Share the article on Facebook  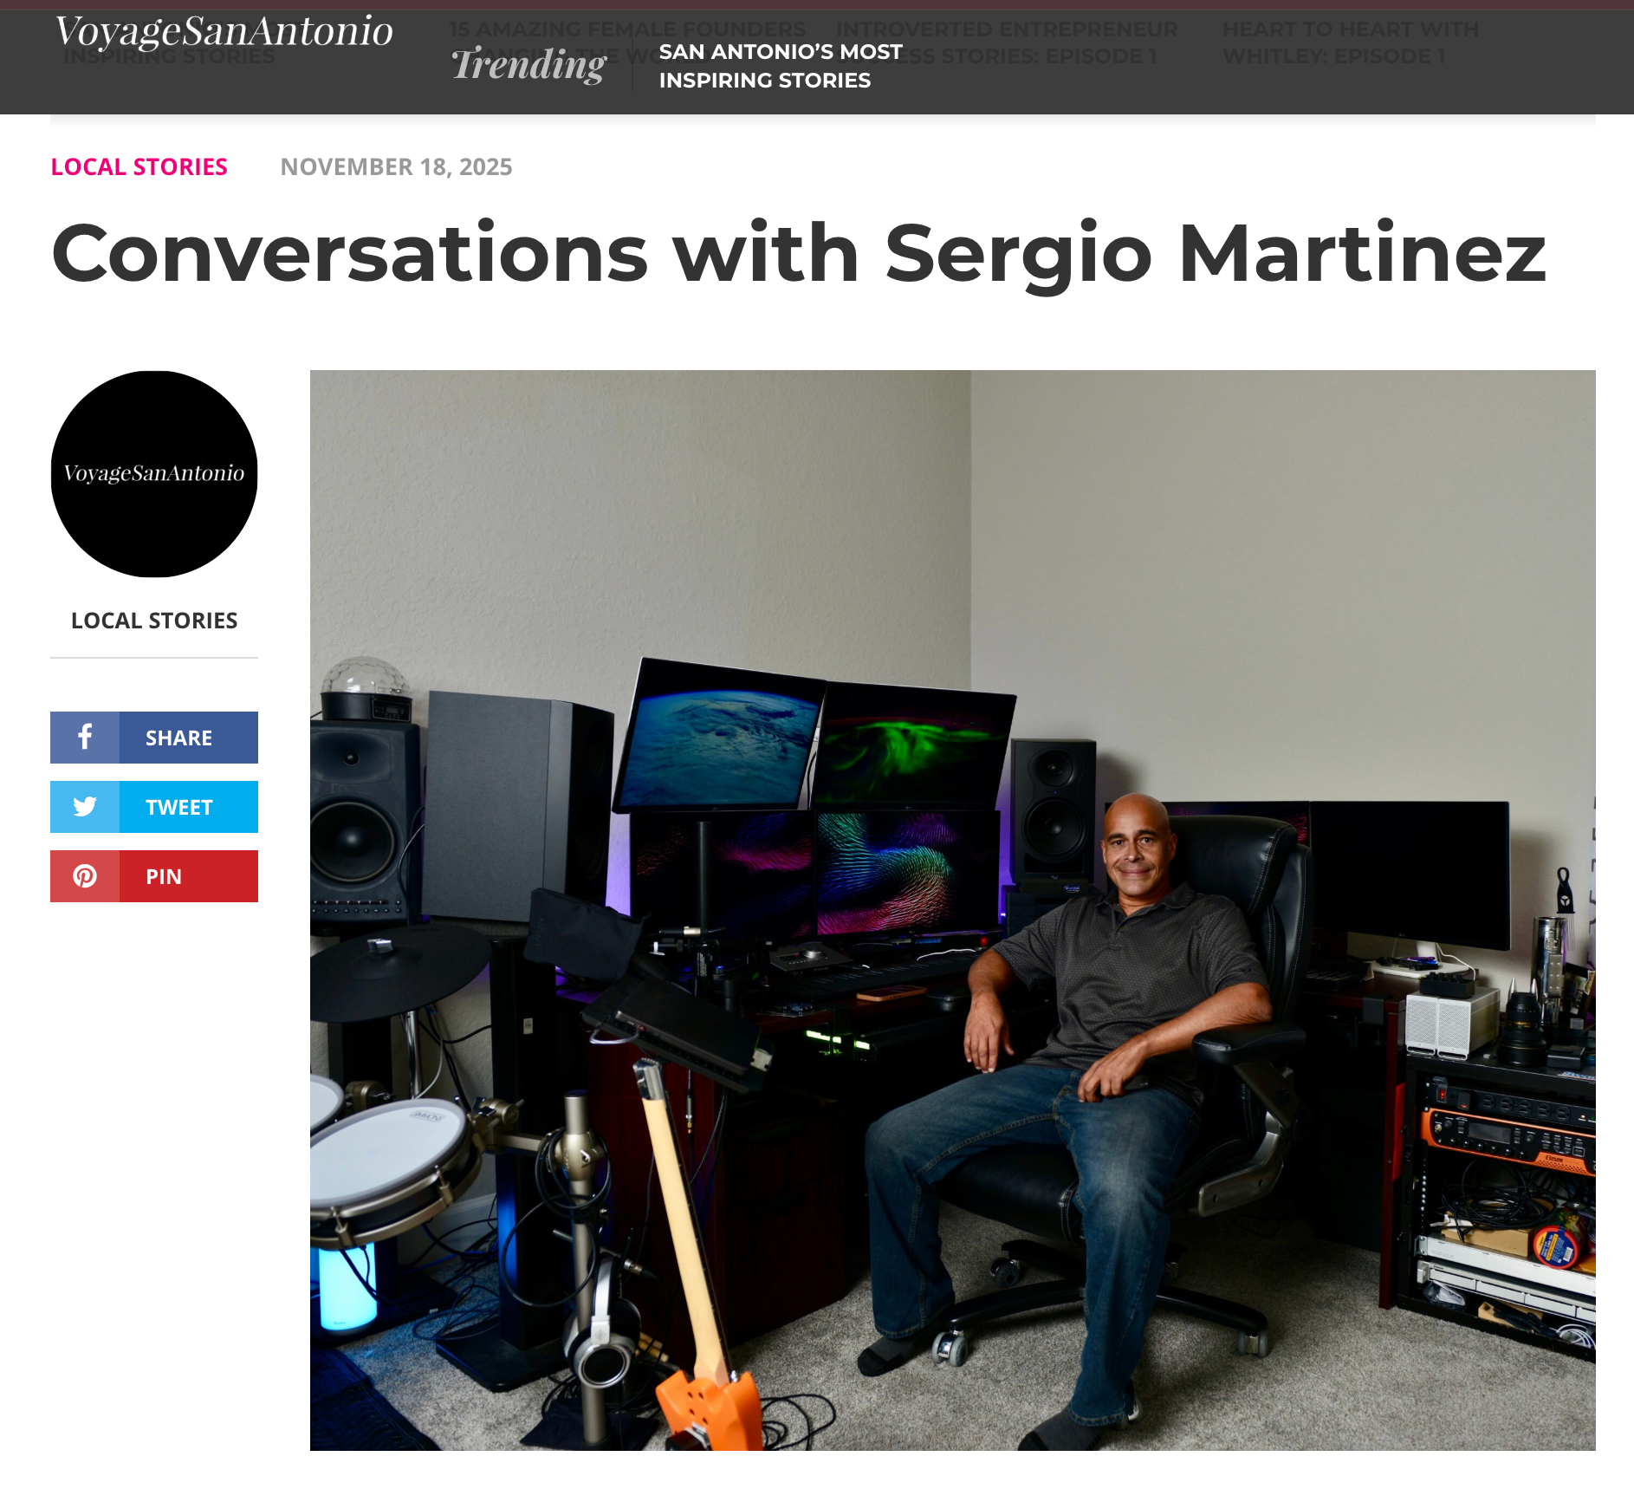click(154, 738)
